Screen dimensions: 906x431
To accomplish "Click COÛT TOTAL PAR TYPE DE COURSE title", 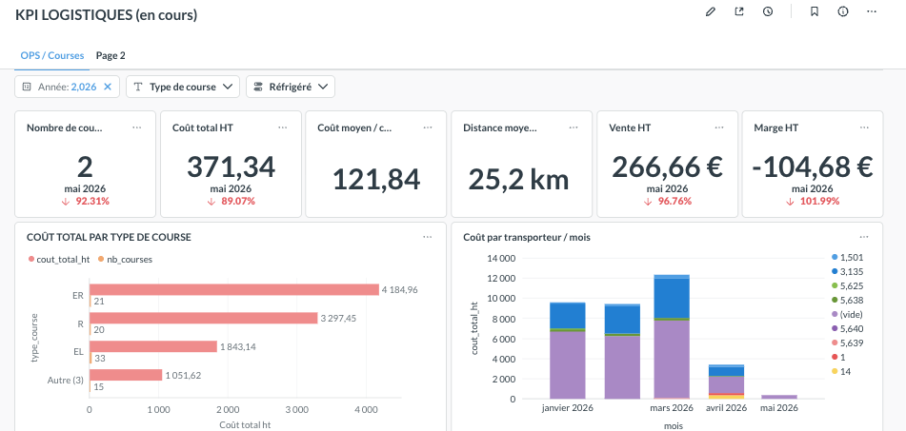I will pyautogui.click(x=109, y=237).
